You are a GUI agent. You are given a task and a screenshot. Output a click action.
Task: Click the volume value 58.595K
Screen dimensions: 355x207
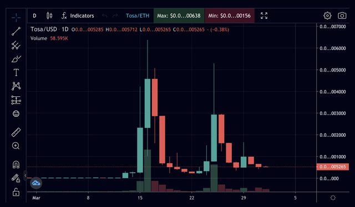pyautogui.click(x=59, y=38)
